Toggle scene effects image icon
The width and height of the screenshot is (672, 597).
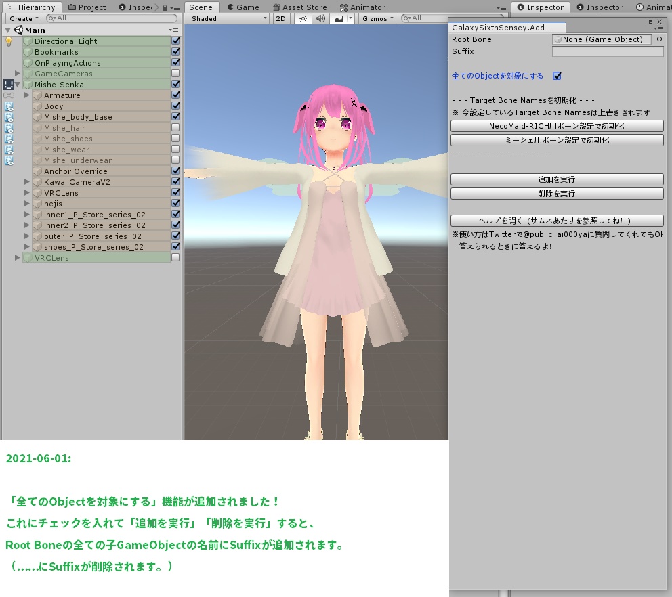point(339,18)
